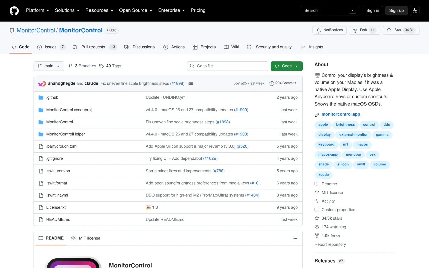Click the file icon beside README.md
The image size is (429, 268).
coord(41,220)
